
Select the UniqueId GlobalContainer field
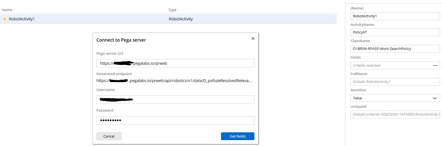395,114
